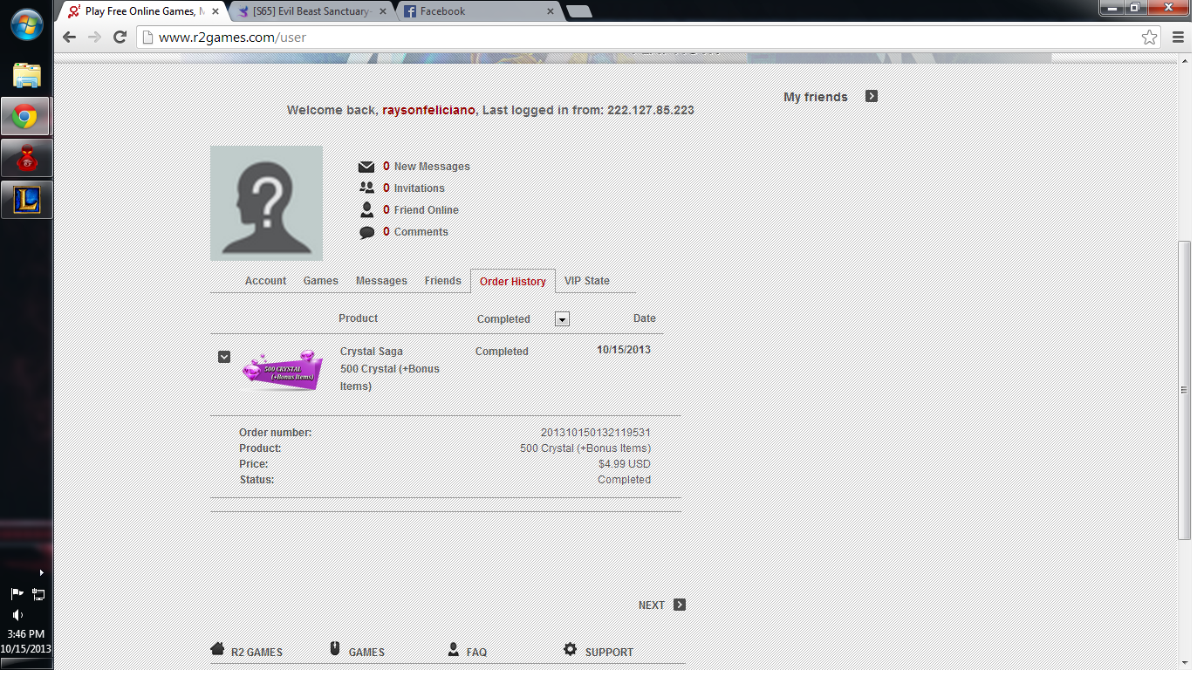This screenshot has width=1197, height=677.
Task: Click the raysonfeliciano username link
Action: coord(428,110)
